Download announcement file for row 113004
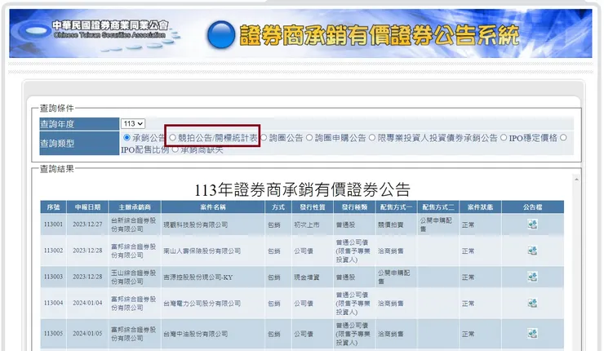 532,303
